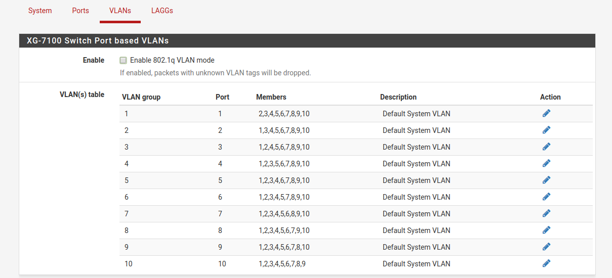612x278 pixels.
Task: Go to the LAGGs tab
Action: [x=162, y=11]
